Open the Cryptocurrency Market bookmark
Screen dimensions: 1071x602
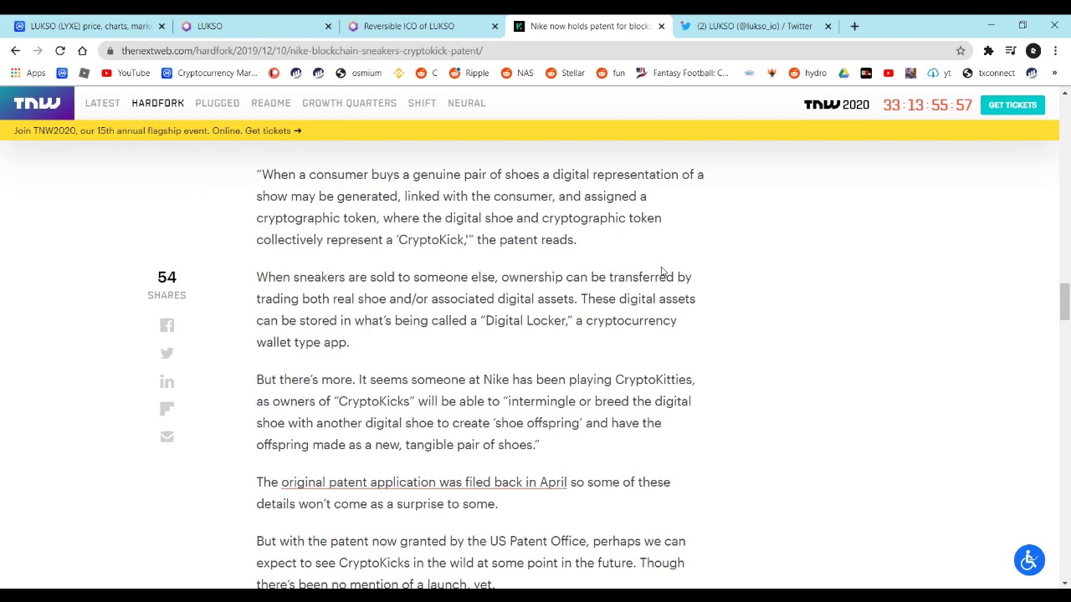(209, 73)
